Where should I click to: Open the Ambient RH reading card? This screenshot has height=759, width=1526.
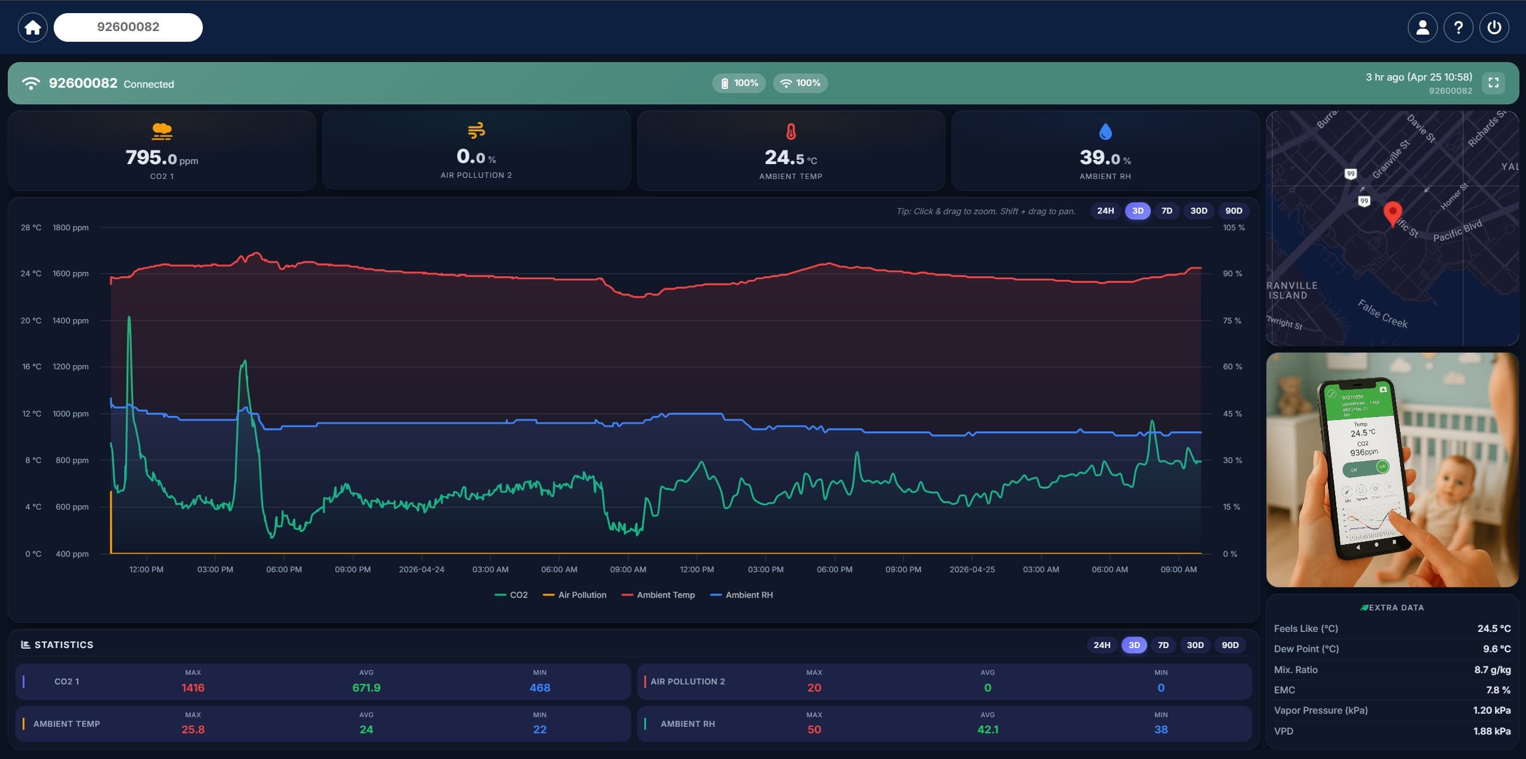[x=1105, y=150]
